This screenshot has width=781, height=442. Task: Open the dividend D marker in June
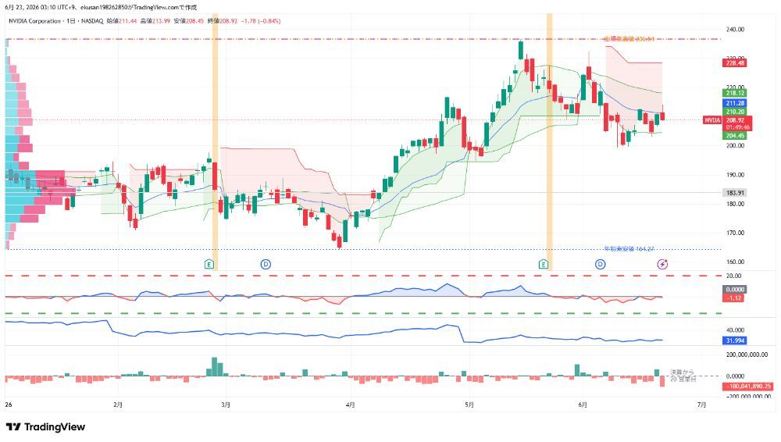600,264
